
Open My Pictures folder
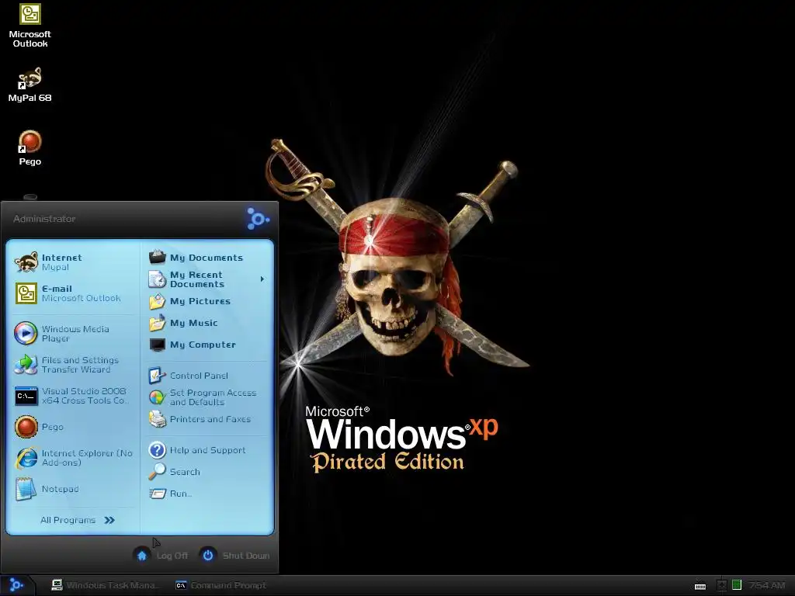(207, 301)
